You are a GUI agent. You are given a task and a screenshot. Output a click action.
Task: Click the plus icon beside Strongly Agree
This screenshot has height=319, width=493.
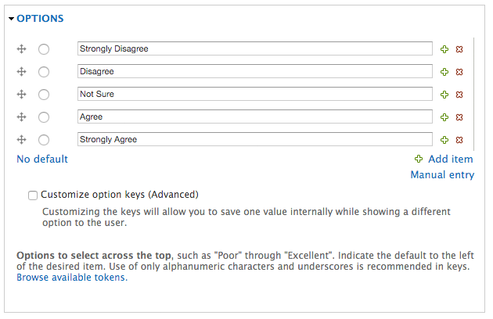coord(444,140)
